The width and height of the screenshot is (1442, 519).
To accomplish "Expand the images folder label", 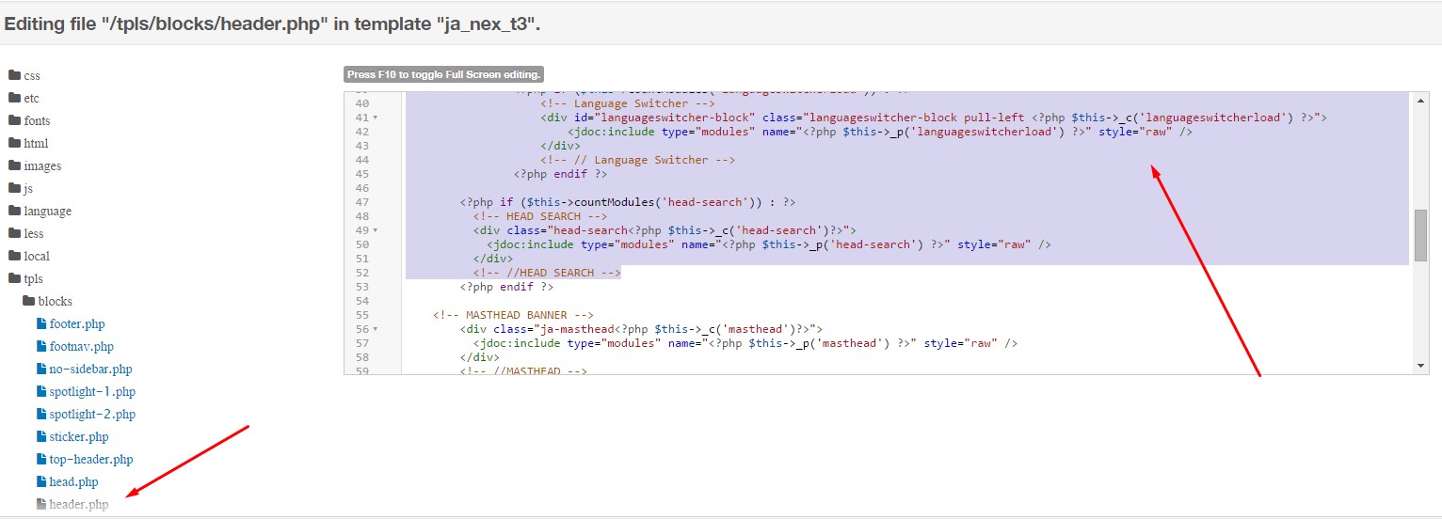I will pyautogui.click(x=42, y=166).
